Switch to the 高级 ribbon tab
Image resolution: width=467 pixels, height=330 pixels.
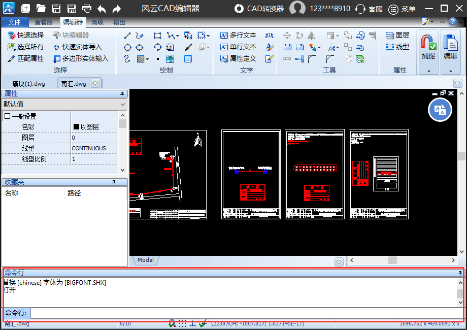pyautogui.click(x=97, y=22)
